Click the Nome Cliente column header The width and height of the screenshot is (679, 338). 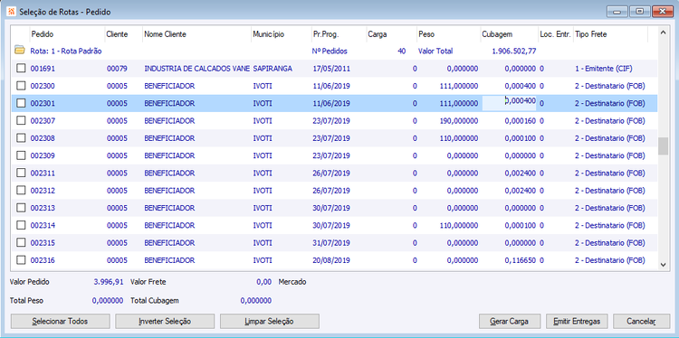point(197,34)
